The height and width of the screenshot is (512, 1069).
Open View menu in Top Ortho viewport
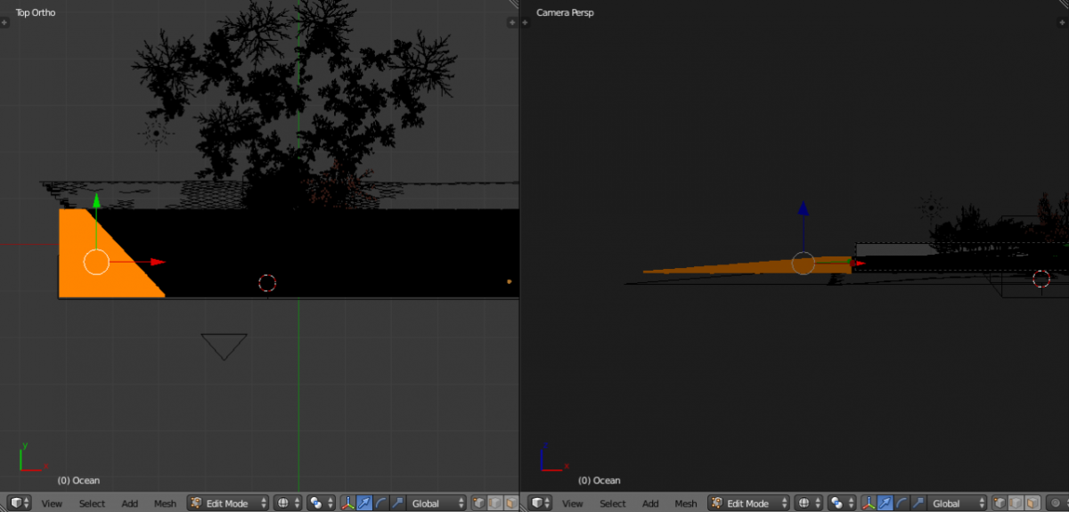coord(52,503)
